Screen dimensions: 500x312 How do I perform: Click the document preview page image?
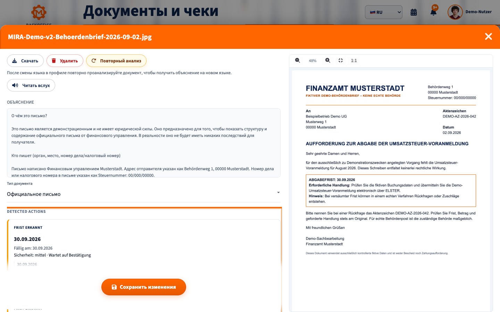pos(391,191)
